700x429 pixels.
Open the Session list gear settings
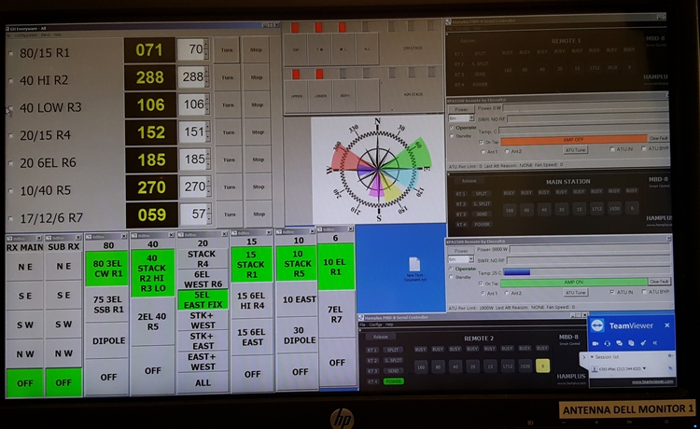669,356
